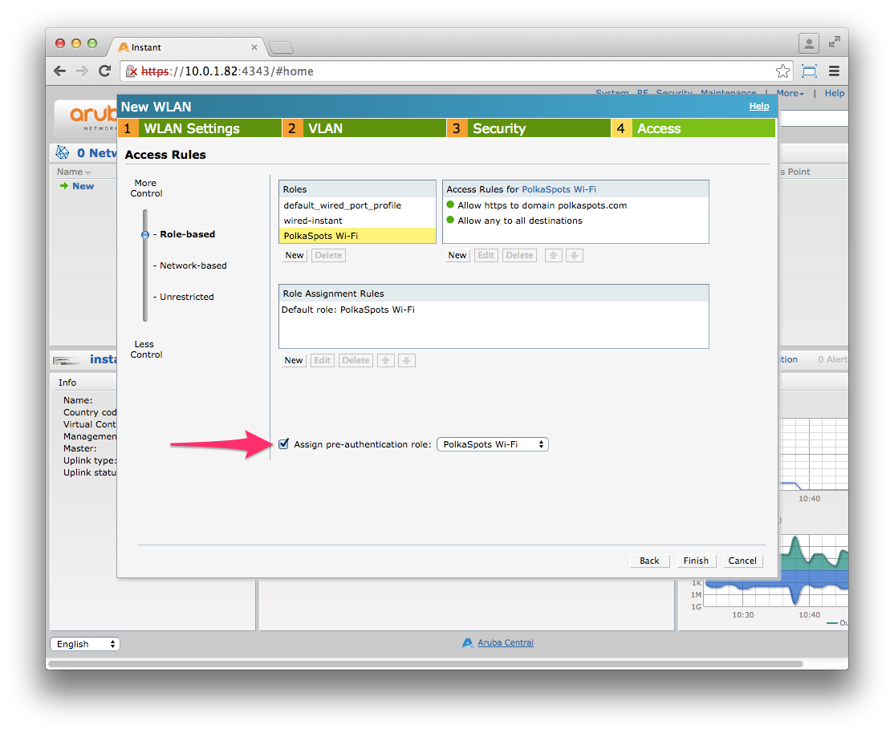Delete the selected access rule

click(x=519, y=255)
